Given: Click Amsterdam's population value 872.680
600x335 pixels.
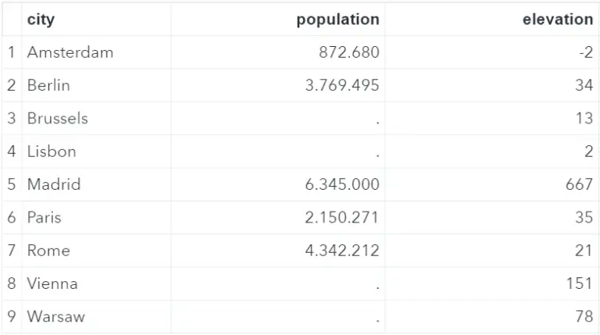Looking at the screenshot, I should (349, 52).
